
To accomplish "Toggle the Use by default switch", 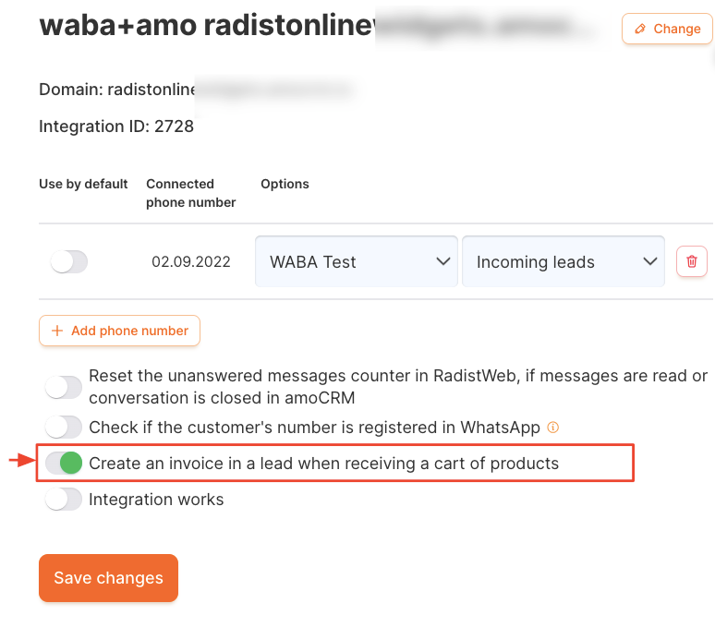I will click(68, 261).
